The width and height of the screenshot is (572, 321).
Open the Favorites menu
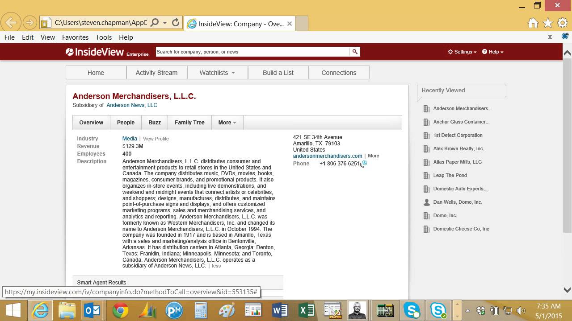[75, 37]
